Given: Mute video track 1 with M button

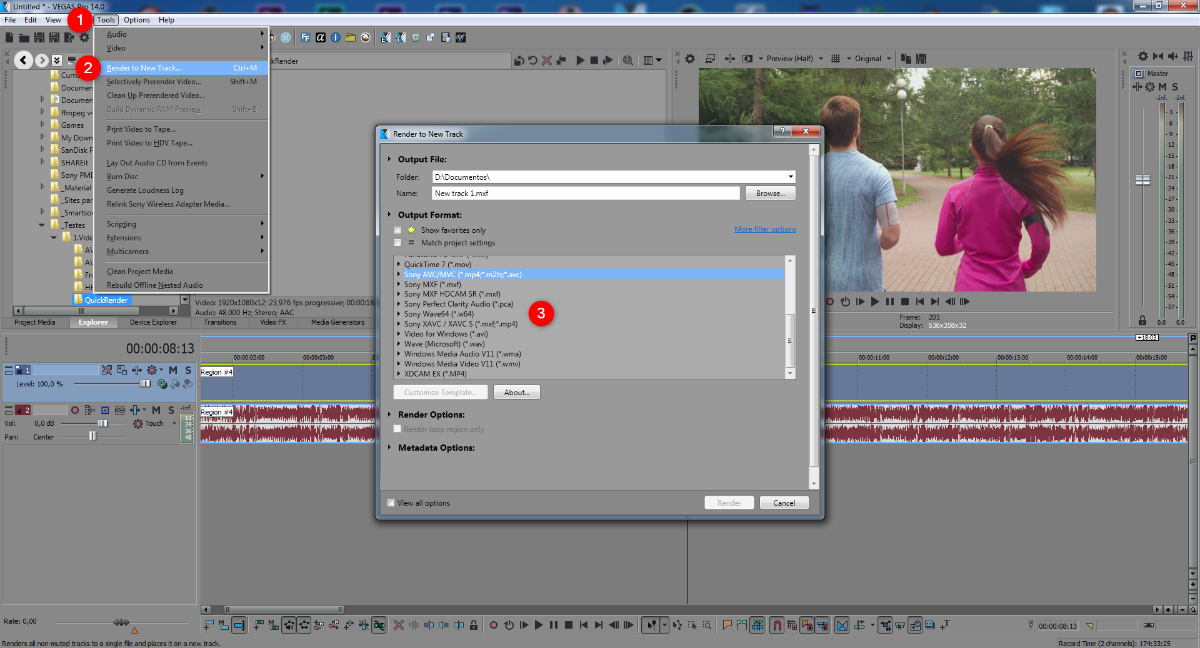Looking at the screenshot, I should point(173,370).
